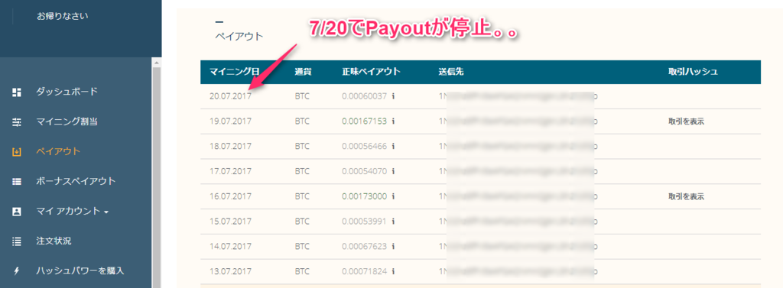Click payout amount 0.00067623
The width and height of the screenshot is (783, 288).
tap(365, 246)
